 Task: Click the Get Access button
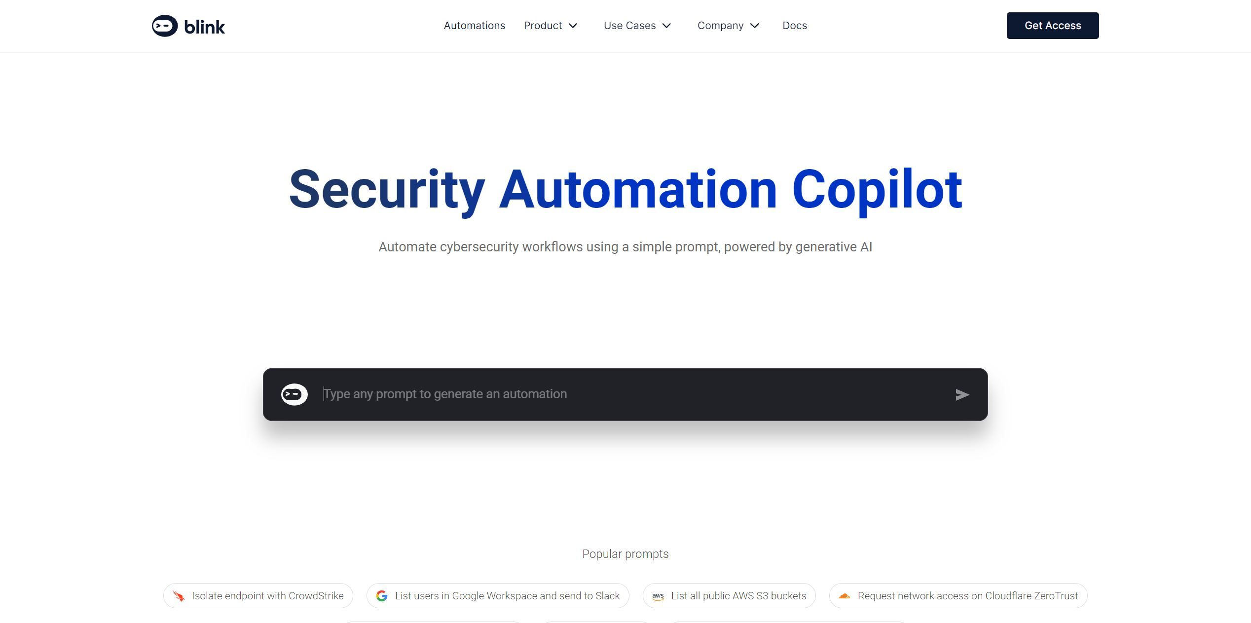(x=1052, y=26)
